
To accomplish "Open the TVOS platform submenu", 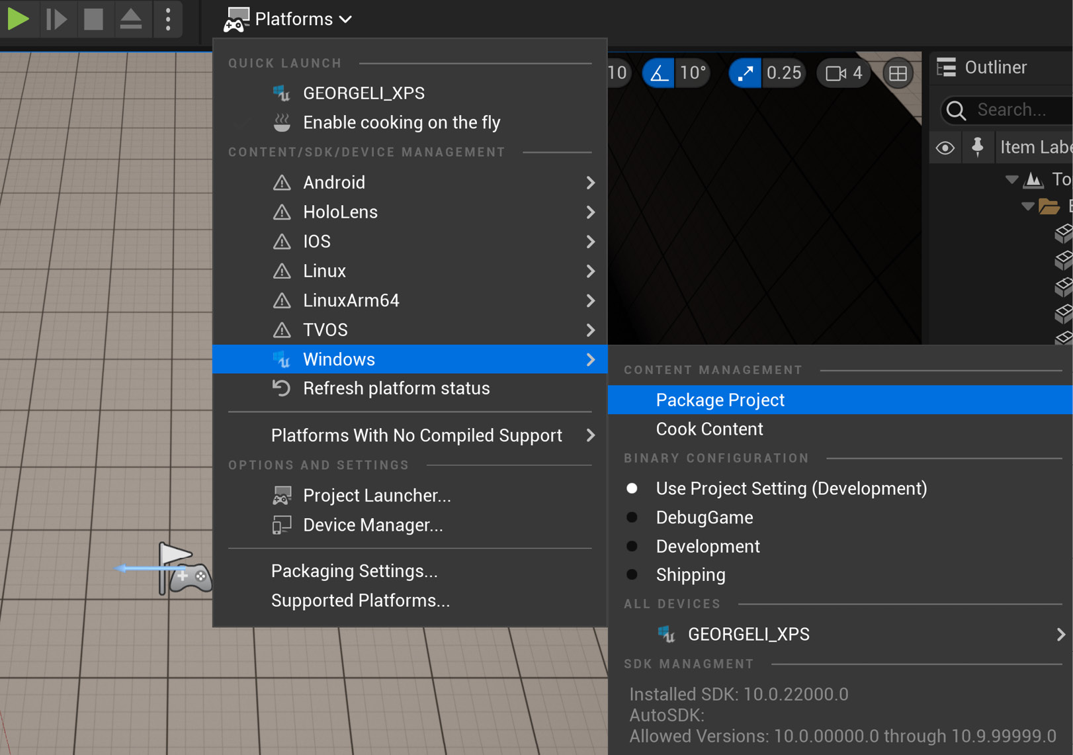I will pyautogui.click(x=409, y=330).
